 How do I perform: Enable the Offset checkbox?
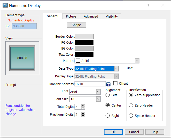pos(115,83)
